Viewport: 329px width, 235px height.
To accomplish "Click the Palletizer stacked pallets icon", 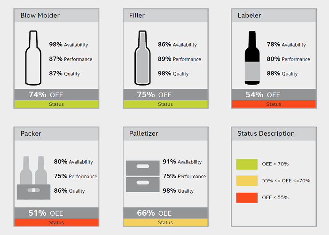I will point(142,176).
